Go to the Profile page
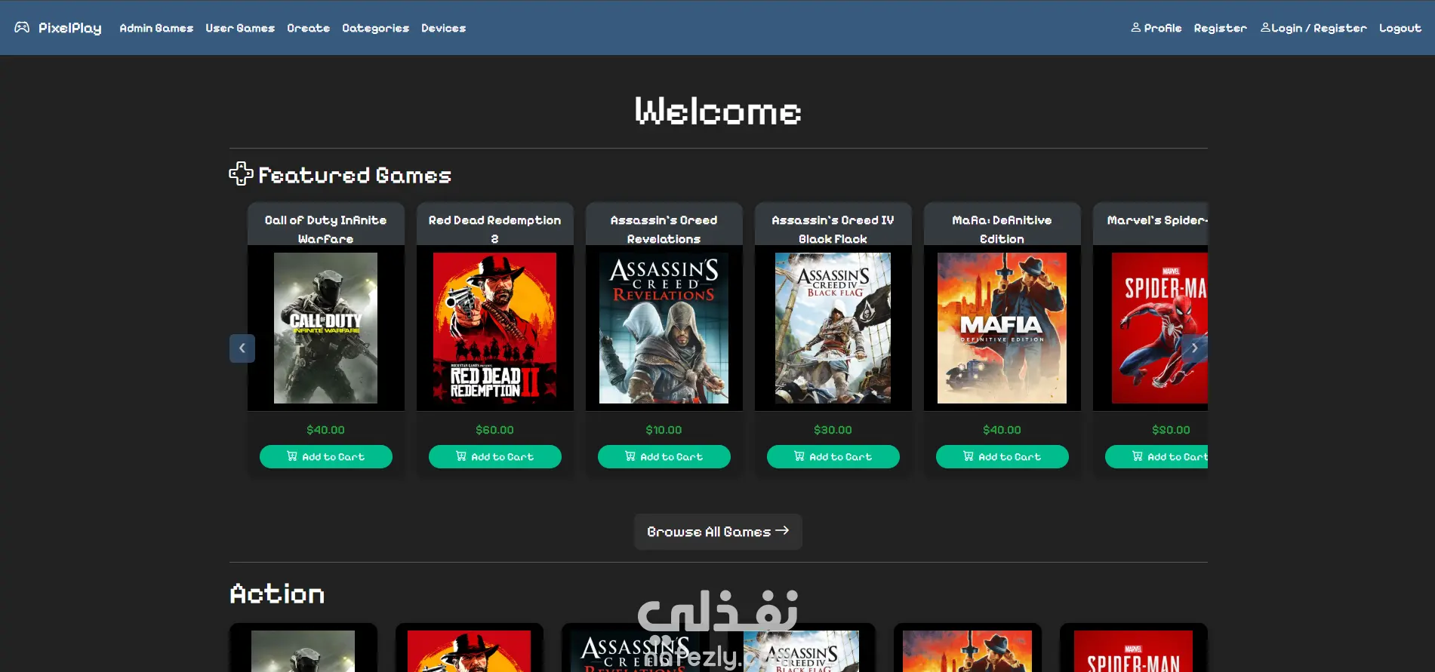 coord(1156,28)
